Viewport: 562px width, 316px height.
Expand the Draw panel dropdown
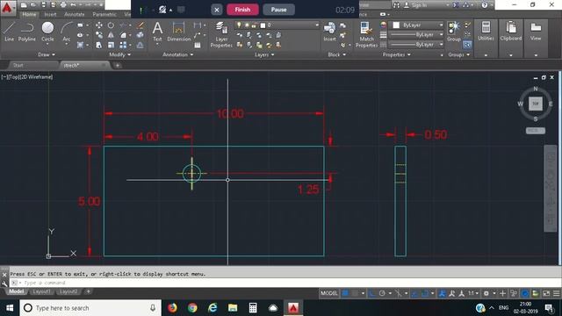tap(47, 54)
